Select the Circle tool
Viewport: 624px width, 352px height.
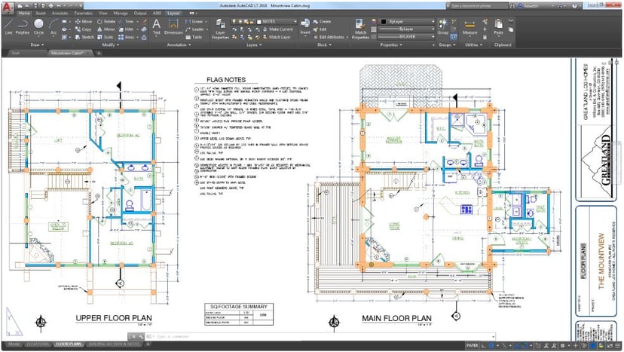point(38,26)
